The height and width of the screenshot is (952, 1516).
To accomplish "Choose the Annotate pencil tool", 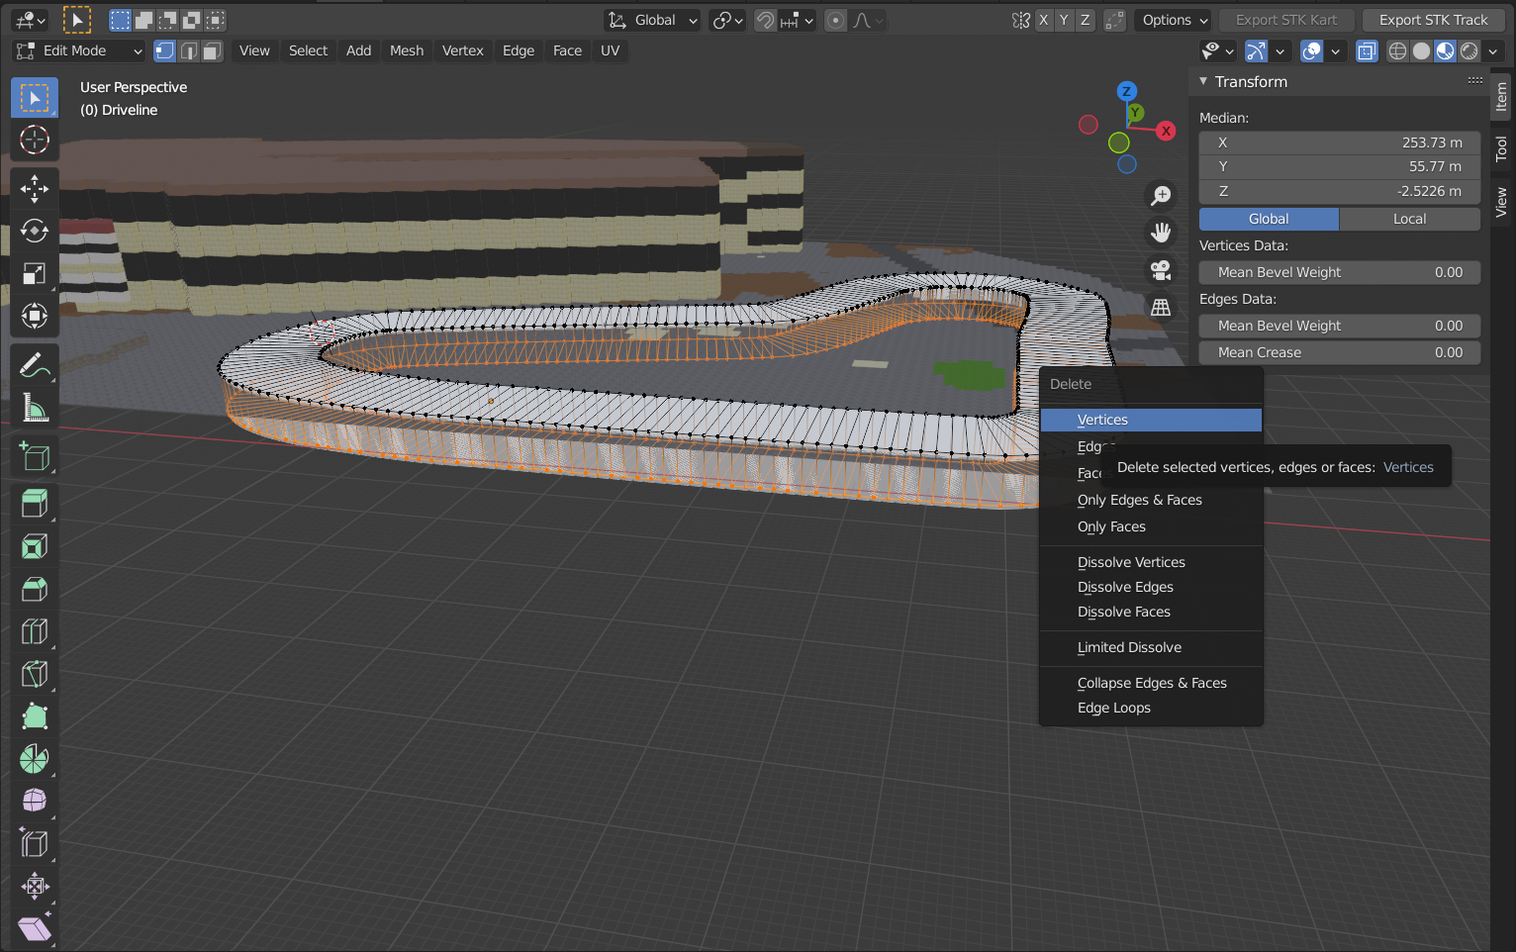I will pyautogui.click(x=35, y=365).
